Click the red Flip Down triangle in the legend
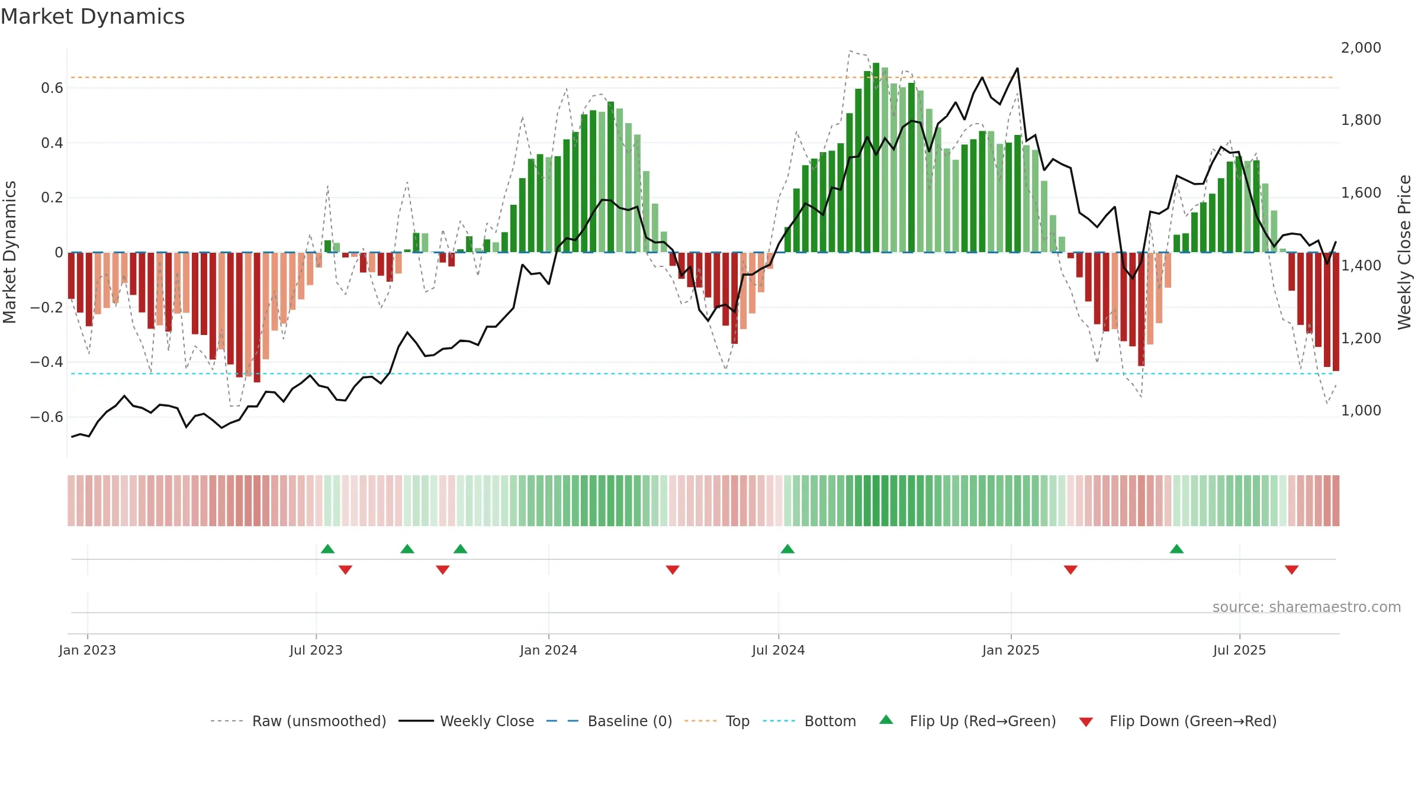 click(x=1086, y=722)
